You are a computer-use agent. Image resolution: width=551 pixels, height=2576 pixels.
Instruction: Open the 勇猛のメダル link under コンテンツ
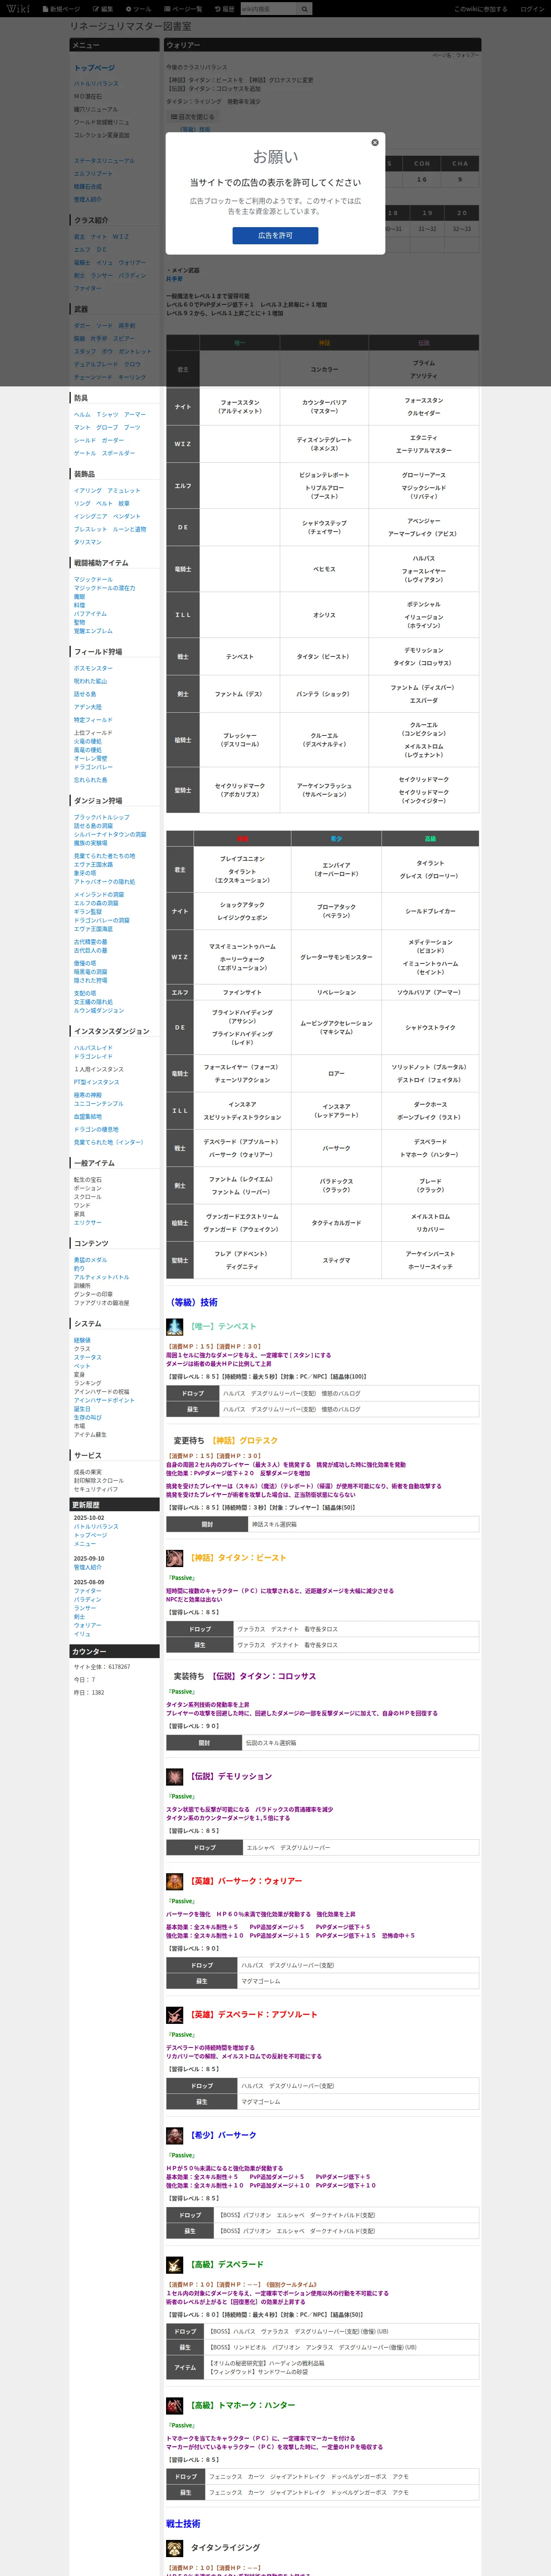tap(90, 1260)
